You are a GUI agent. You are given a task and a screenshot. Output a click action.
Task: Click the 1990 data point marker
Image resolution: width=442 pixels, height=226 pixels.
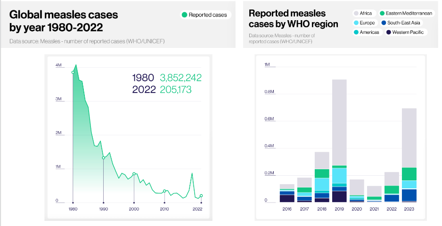coord(104,158)
